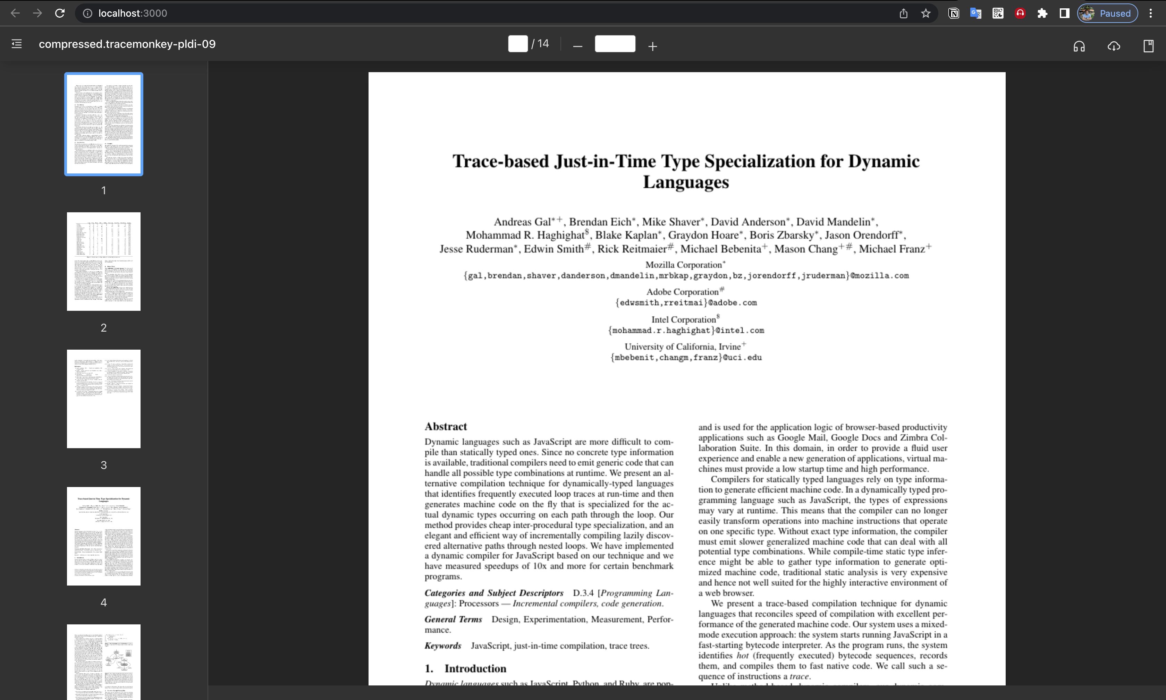The width and height of the screenshot is (1166, 700).
Task: Click the headphones listen icon
Action: (1079, 46)
